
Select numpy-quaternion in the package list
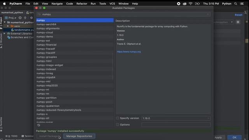click(75, 106)
